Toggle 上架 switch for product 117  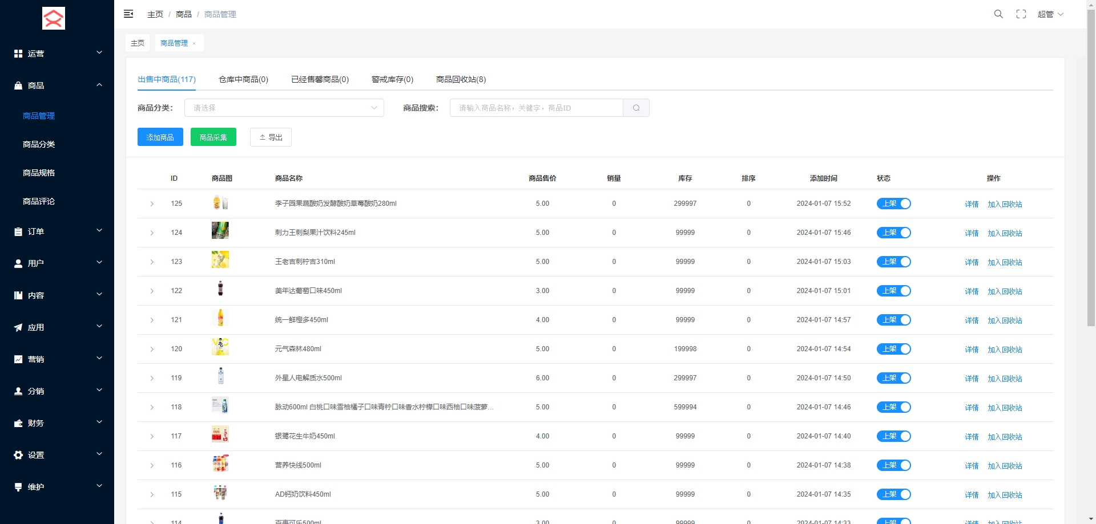[893, 436]
